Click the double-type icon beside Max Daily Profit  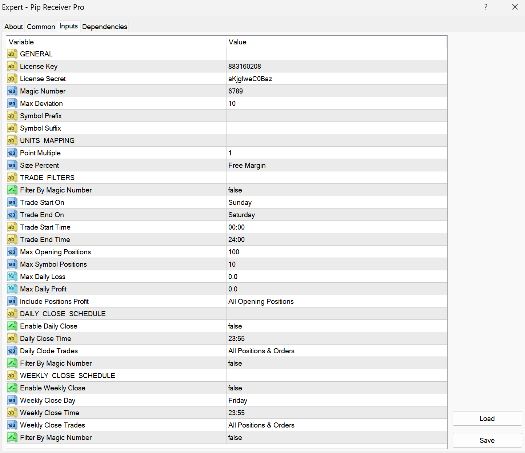tap(12, 289)
